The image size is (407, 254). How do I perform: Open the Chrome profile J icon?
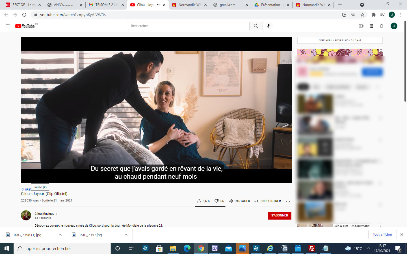392,15
